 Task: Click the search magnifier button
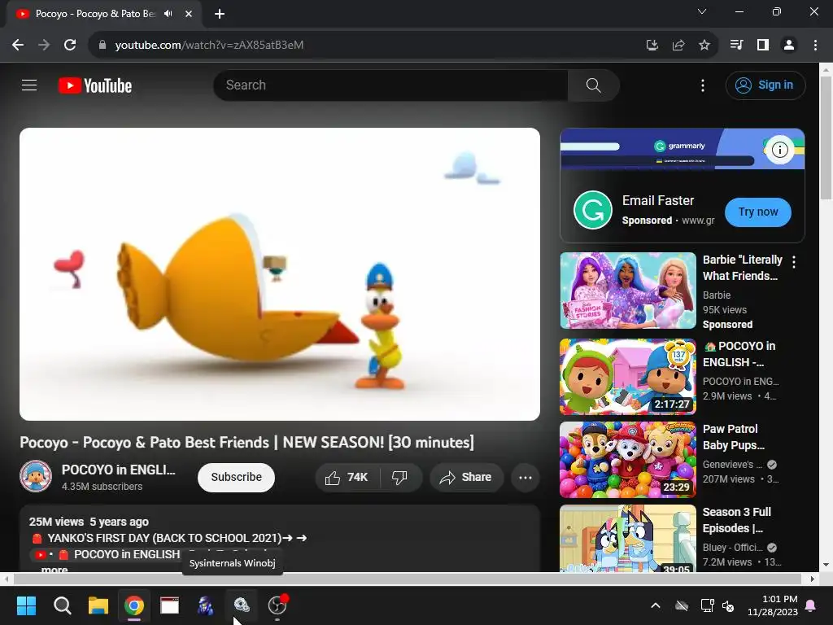593,85
